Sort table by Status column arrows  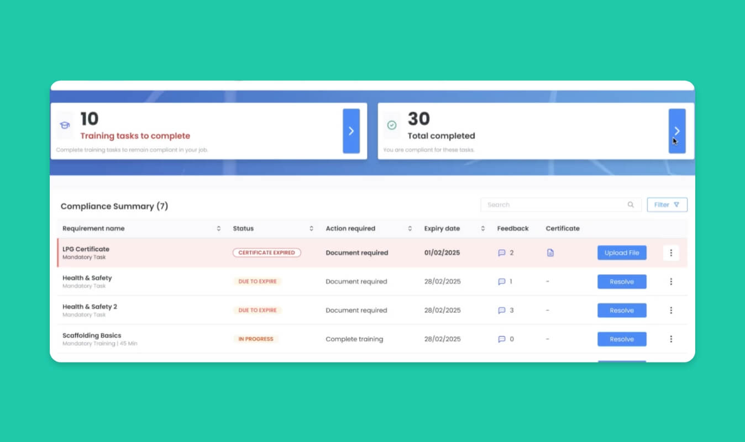311,229
